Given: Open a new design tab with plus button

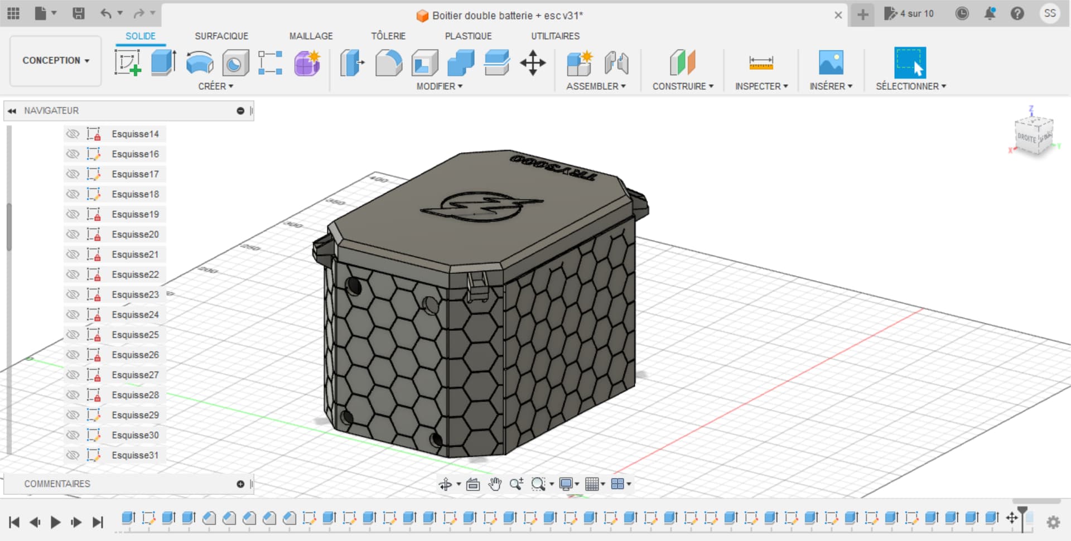Looking at the screenshot, I should (862, 15).
